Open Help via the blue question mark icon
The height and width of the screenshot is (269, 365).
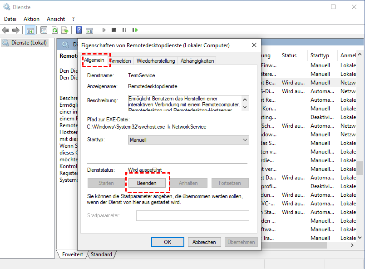pyautogui.click(x=79, y=30)
